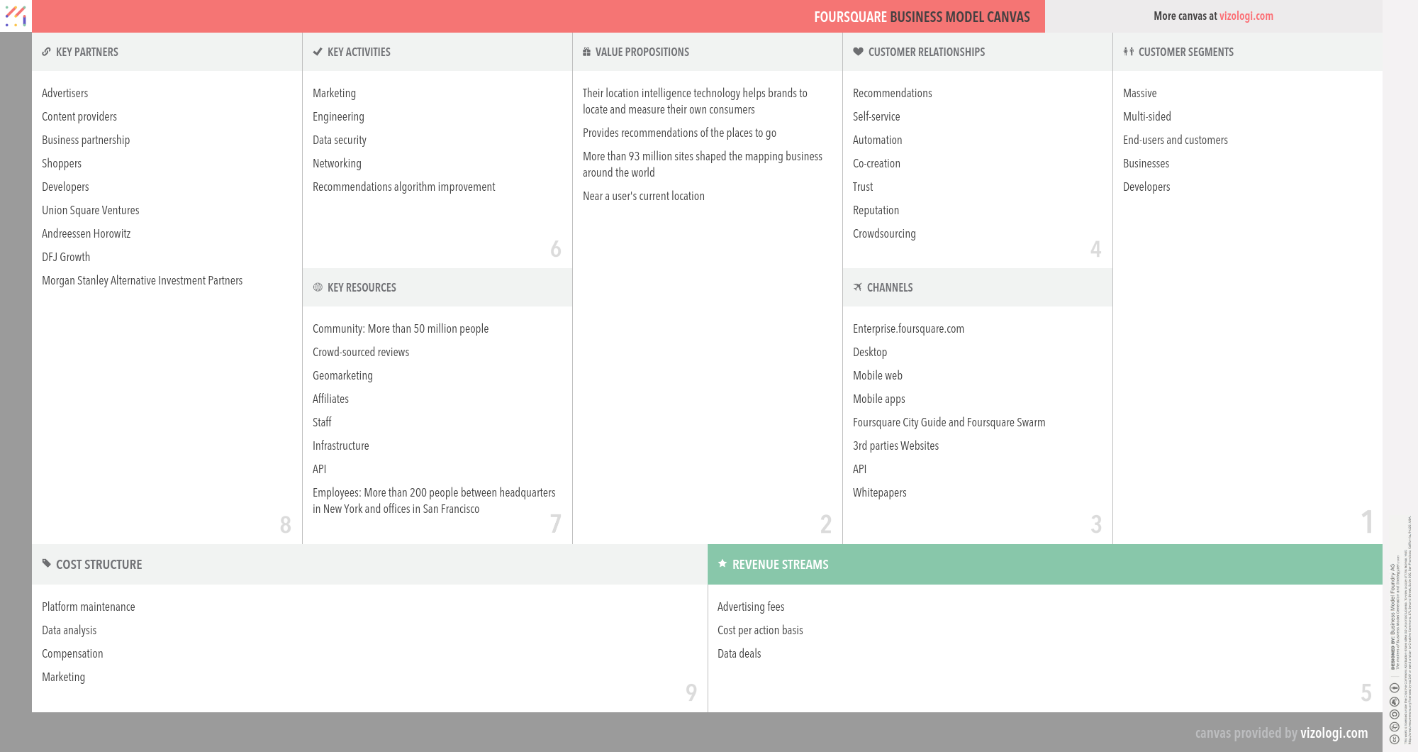The height and width of the screenshot is (752, 1418).
Task: Click 'Affiliates' in Key Resources
Action: [330, 399]
